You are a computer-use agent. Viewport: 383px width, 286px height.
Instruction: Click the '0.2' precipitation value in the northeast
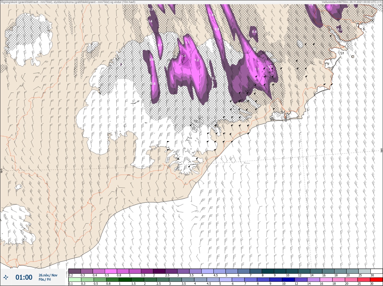339,29
